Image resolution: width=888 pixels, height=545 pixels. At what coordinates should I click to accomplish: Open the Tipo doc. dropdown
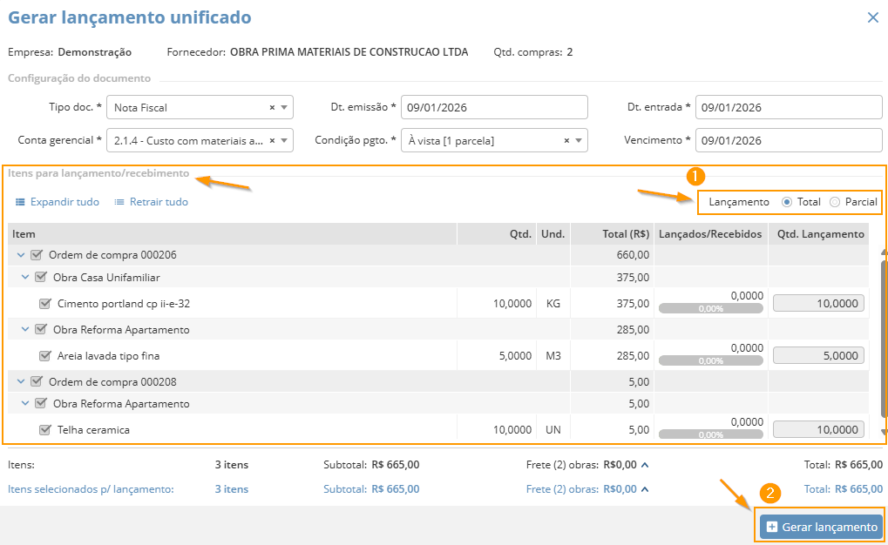coord(285,108)
